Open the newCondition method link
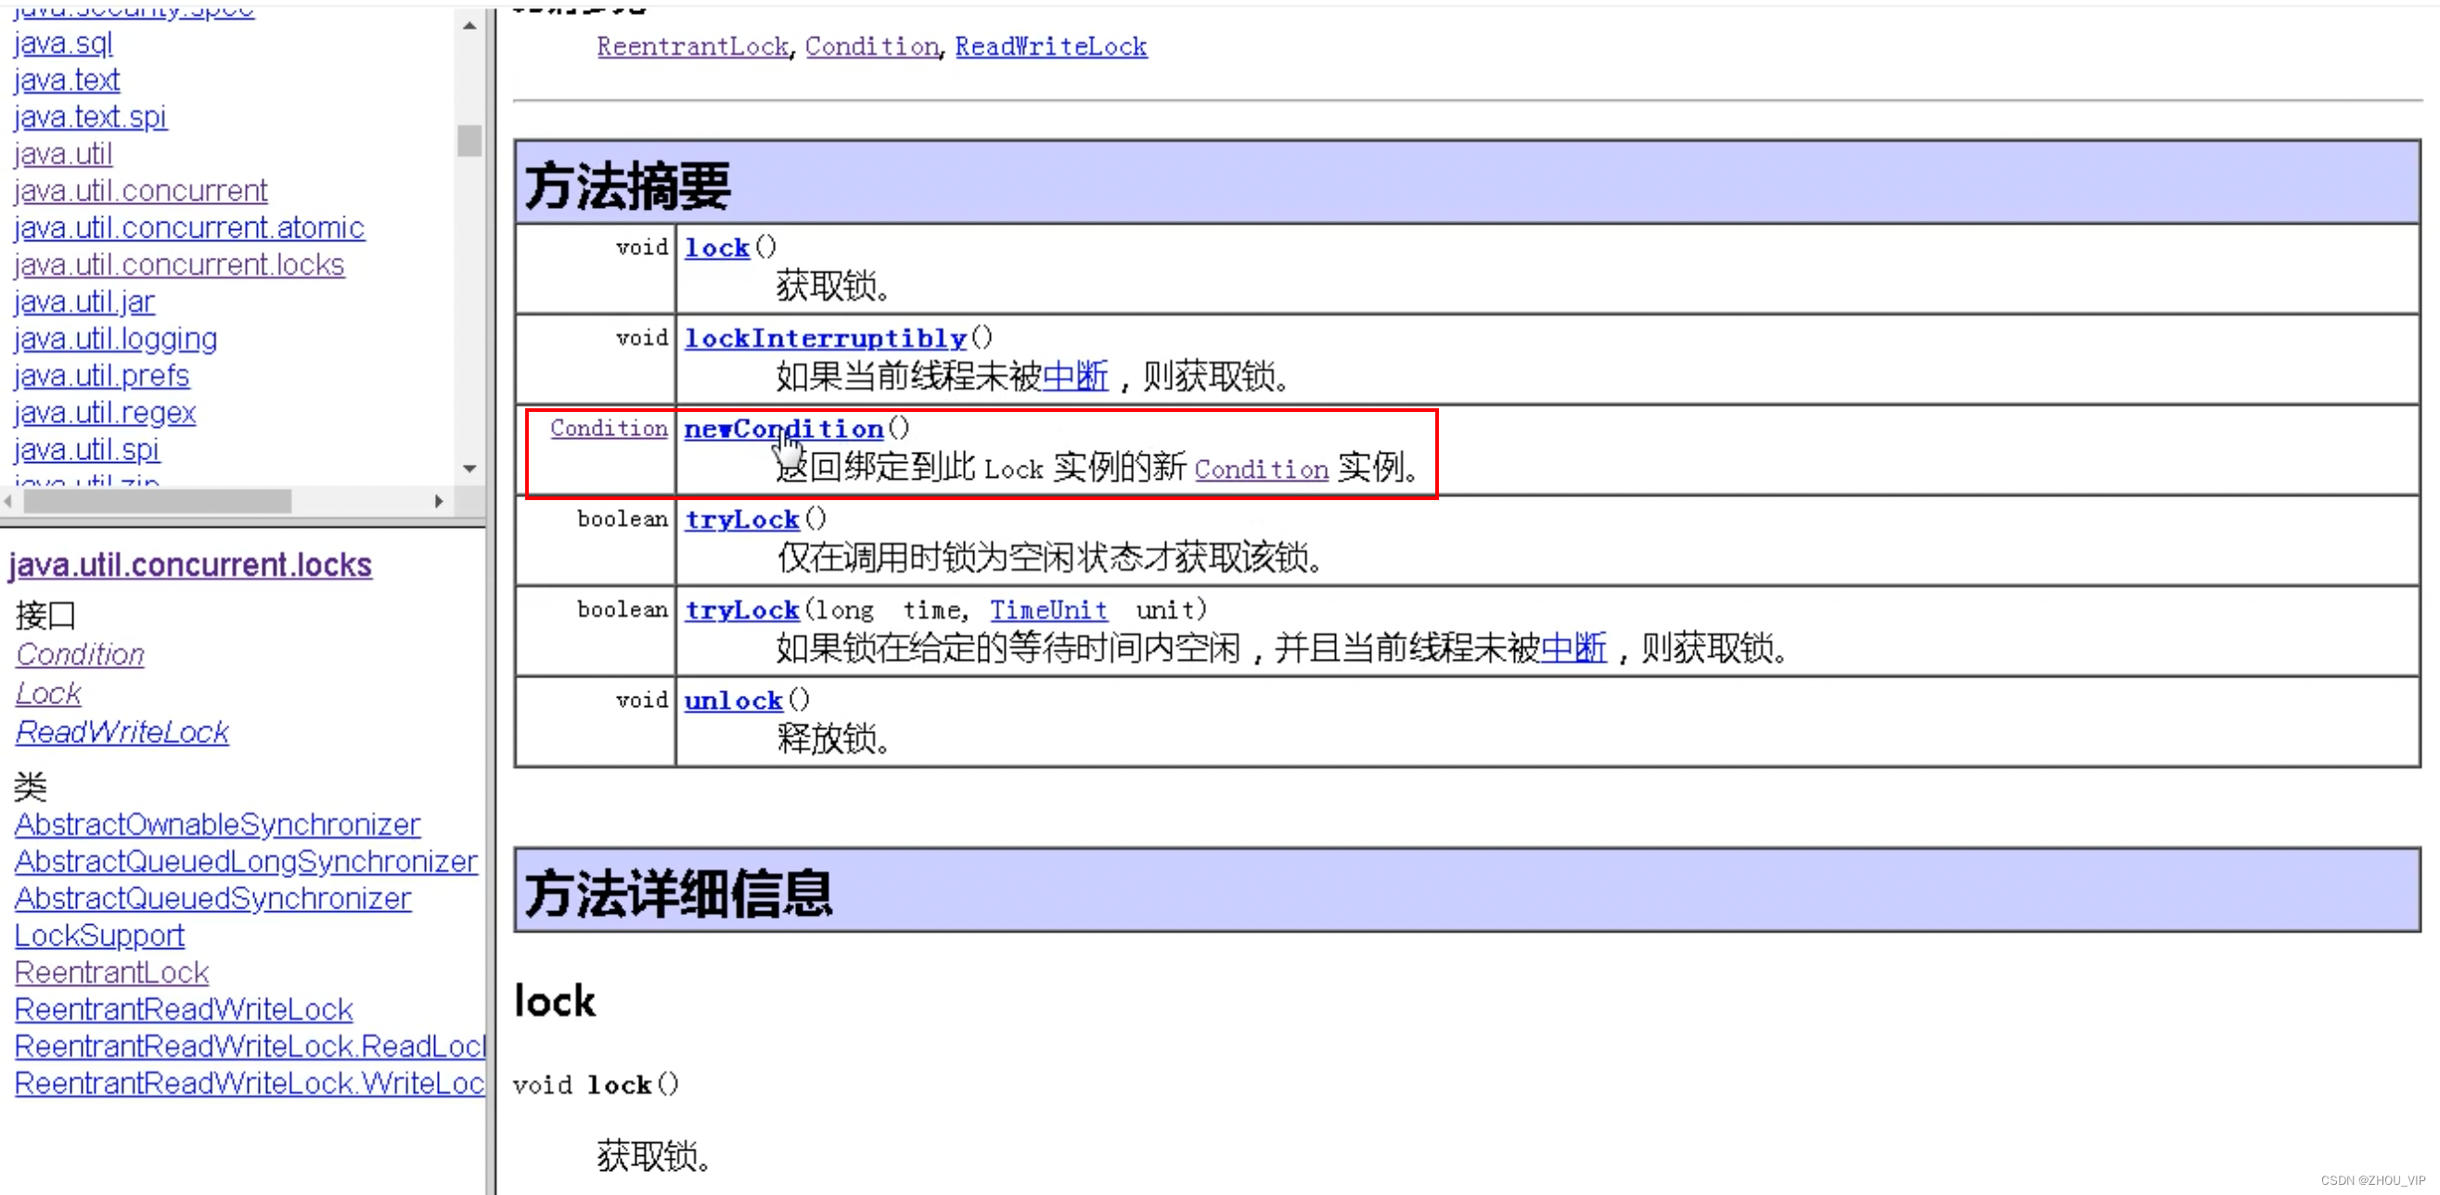The height and width of the screenshot is (1195, 2440). coord(782,429)
